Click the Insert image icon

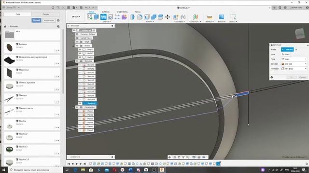point(222,17)
